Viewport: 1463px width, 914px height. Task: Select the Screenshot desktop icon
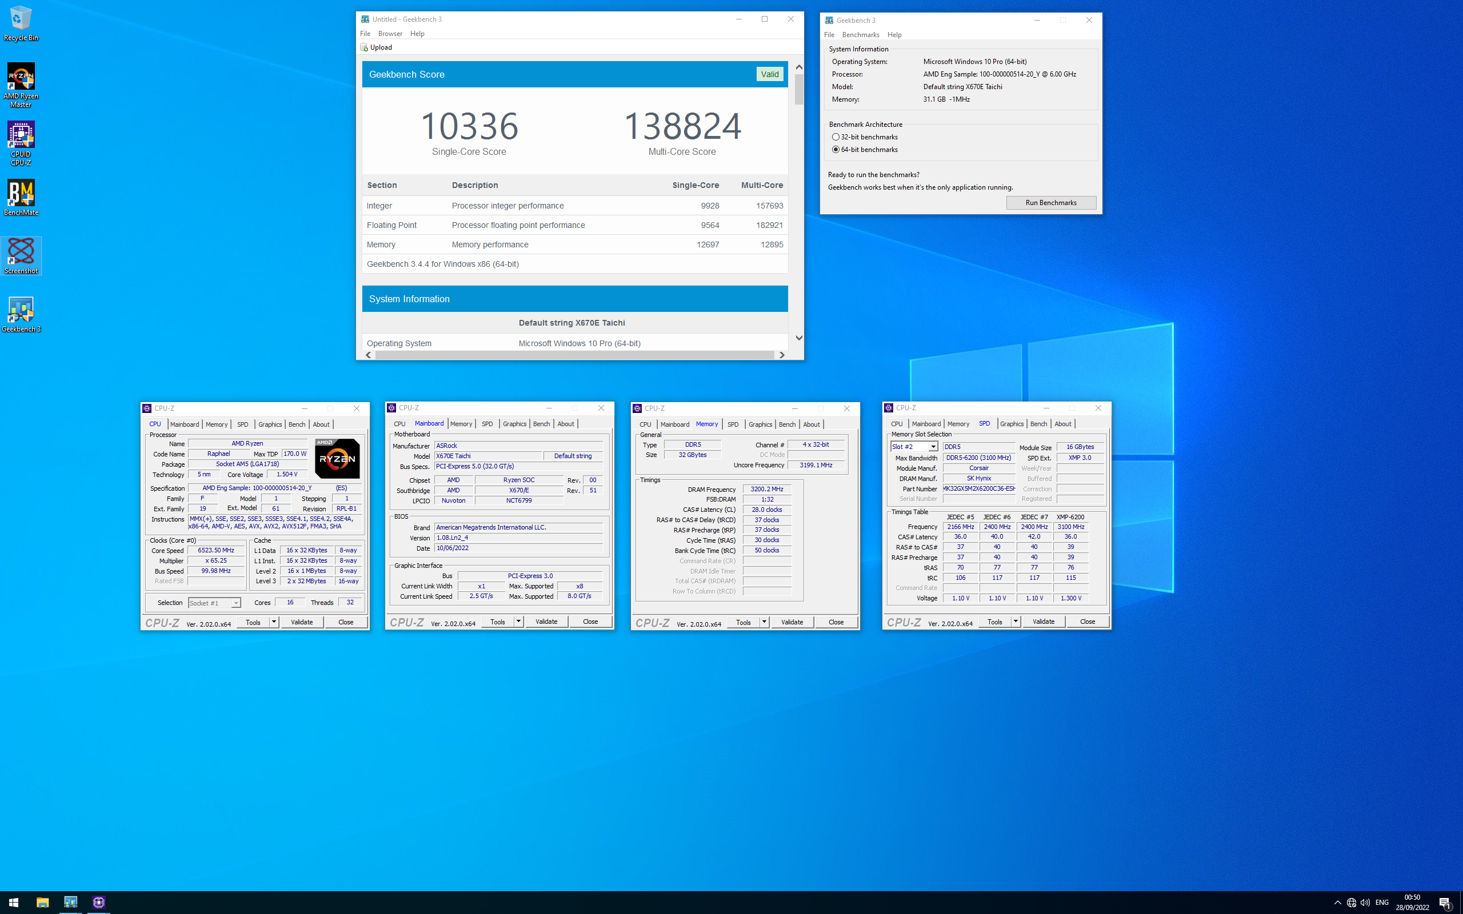click(x=21, y=256)
